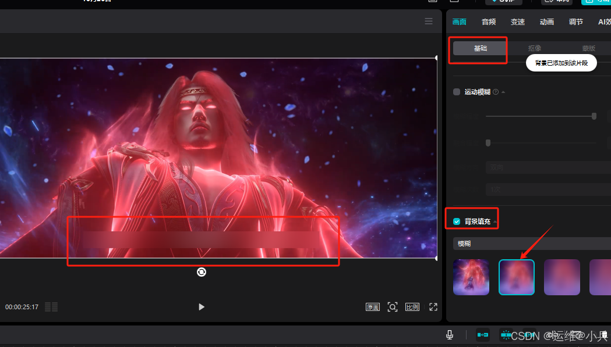The width and height of the screenshot is (611, 347).
Task: Toggle the main track magnet icon
Action: click(x=483, y=335)
